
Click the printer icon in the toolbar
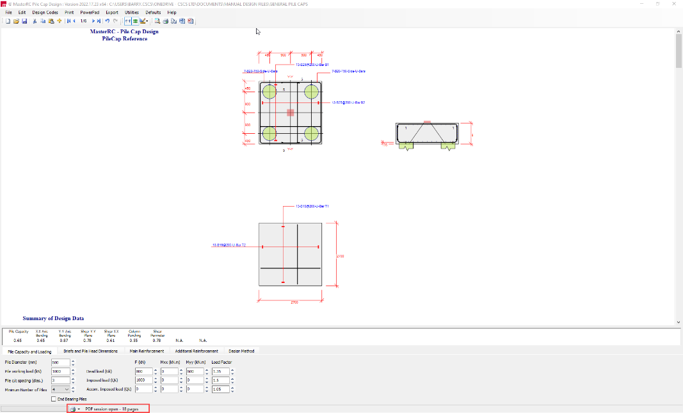[166, 21]
